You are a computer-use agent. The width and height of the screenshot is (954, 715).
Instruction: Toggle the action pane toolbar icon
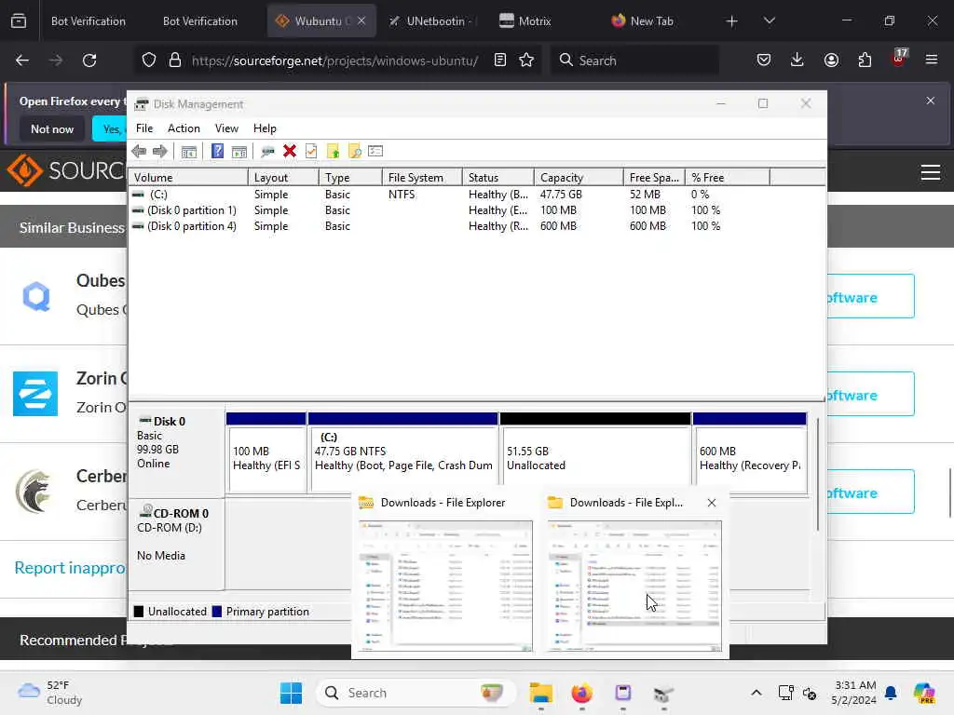(239, 152)
